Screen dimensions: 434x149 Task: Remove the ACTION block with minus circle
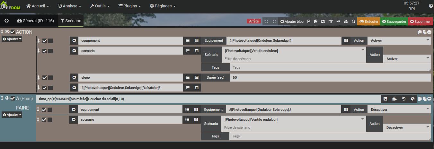click(430, 32)
